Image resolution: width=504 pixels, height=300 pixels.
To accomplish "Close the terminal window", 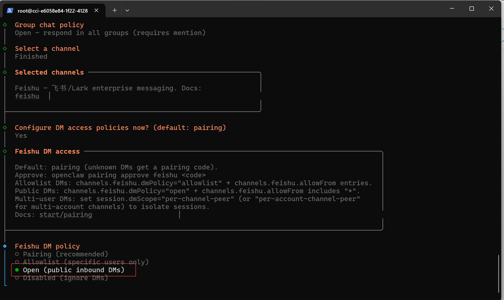I will pyautogui.click(x=491, y=9).
